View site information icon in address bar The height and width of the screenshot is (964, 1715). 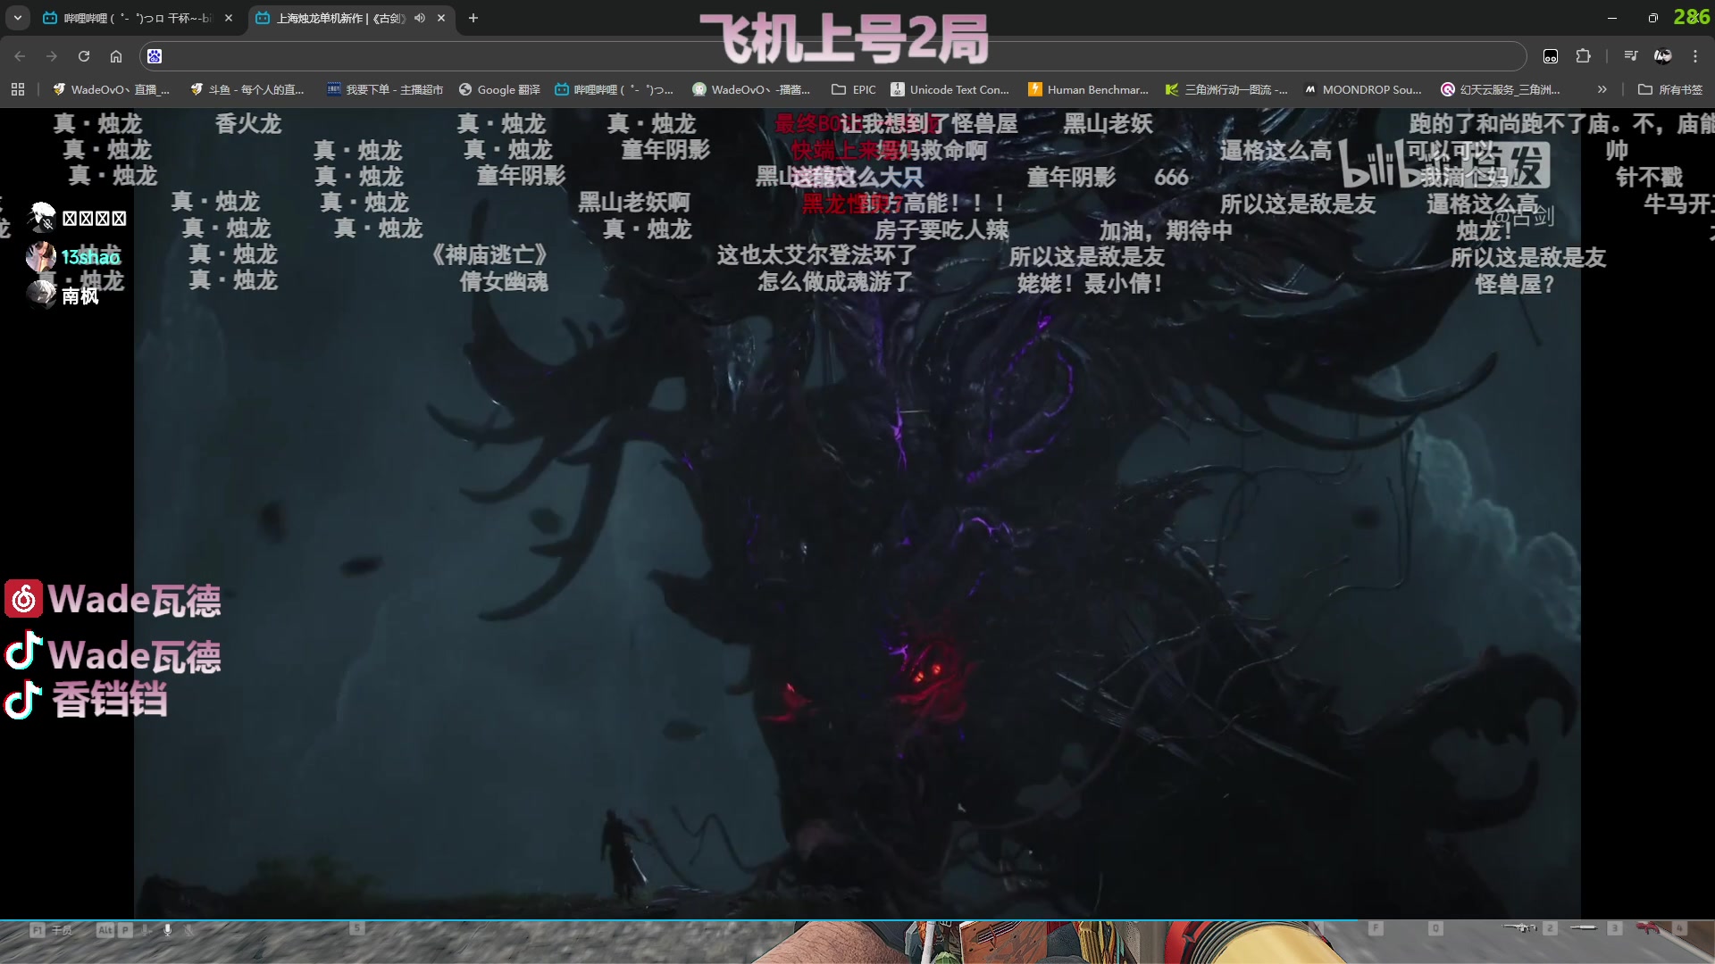tap(155, 56)
